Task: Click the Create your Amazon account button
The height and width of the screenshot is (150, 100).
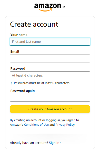Action: click(50, 109)
